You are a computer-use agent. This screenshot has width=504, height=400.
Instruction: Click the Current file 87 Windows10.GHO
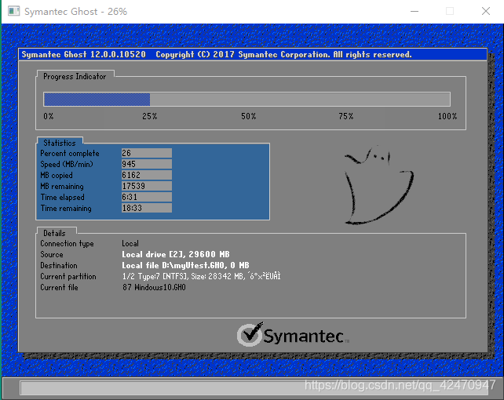tap(154, 287)
